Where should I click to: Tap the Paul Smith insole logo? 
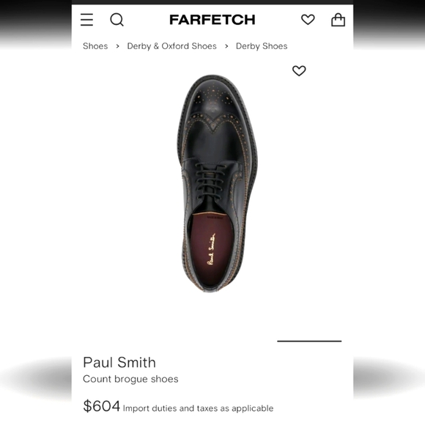coord(211,249)
